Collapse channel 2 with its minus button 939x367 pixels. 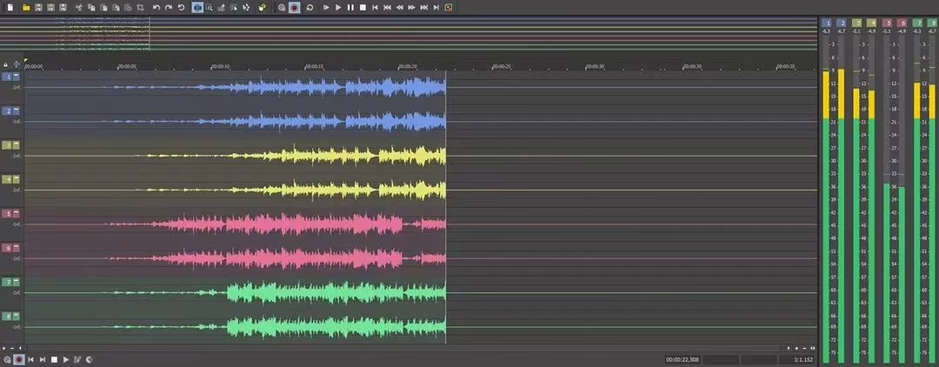point(17,110)
